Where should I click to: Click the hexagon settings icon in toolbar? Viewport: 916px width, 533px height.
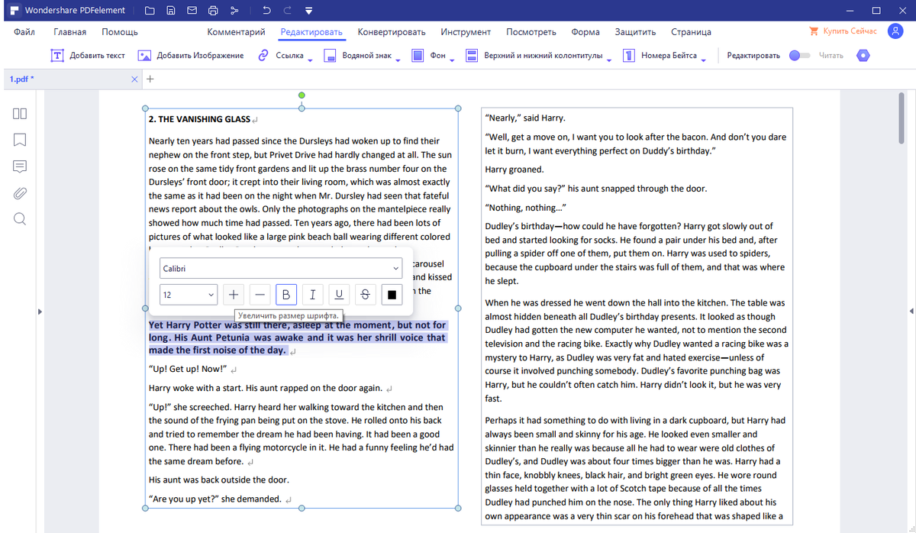pos(863,56)
